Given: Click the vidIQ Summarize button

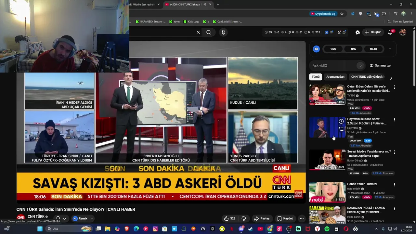Looking at the screenshot, I should coord(380,66).
